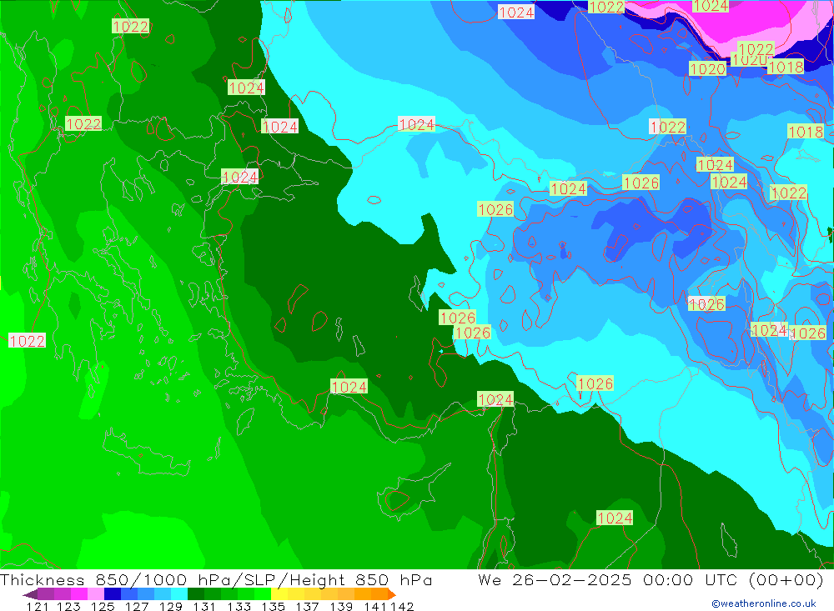
Task: Click the 00:00 UTC time text
Action: 692,579
